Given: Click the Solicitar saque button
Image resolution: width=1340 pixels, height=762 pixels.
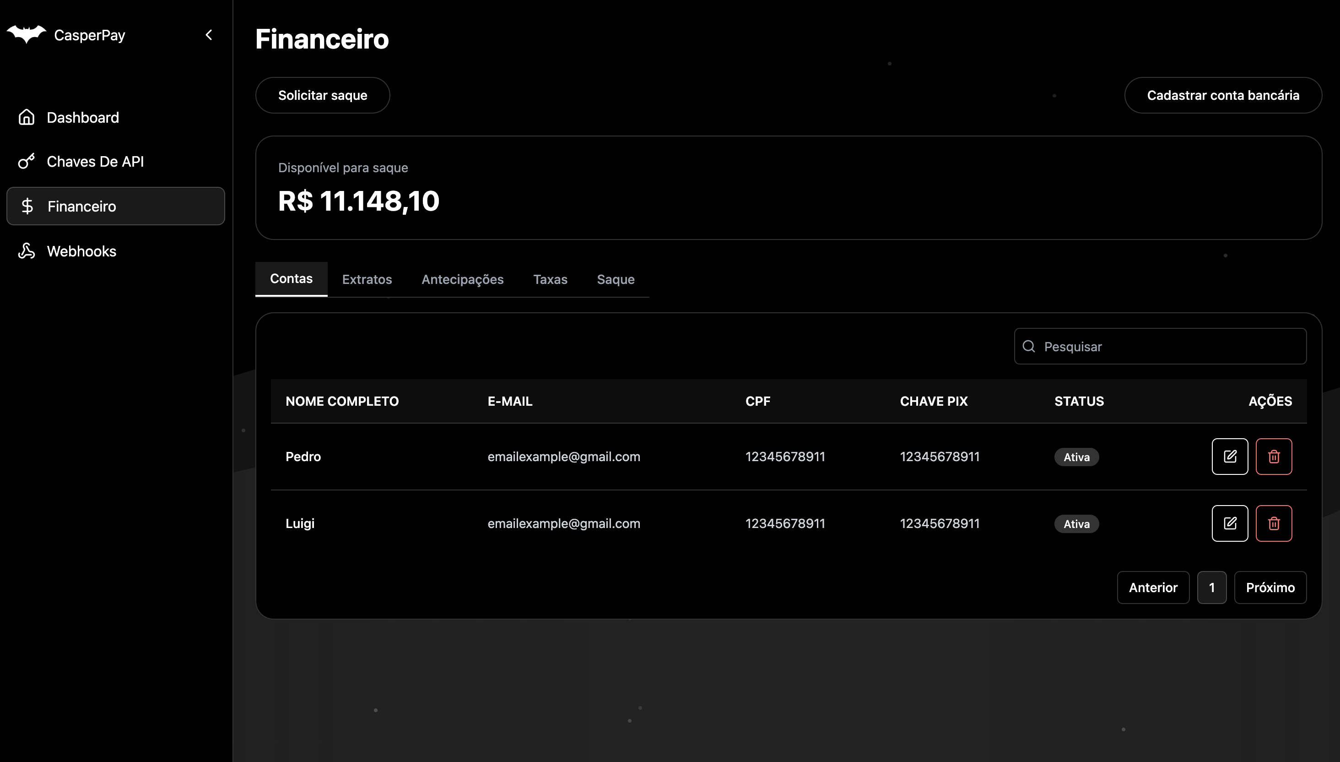Looking at the screenshot, I should (x=323, y=95).
